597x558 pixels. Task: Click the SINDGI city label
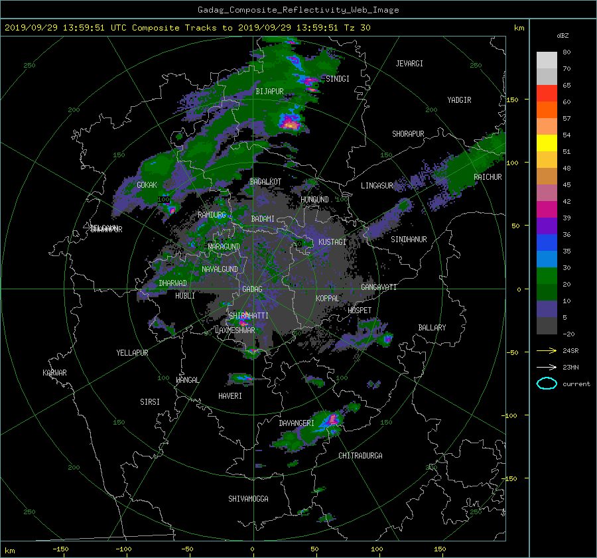pos(338,79)
